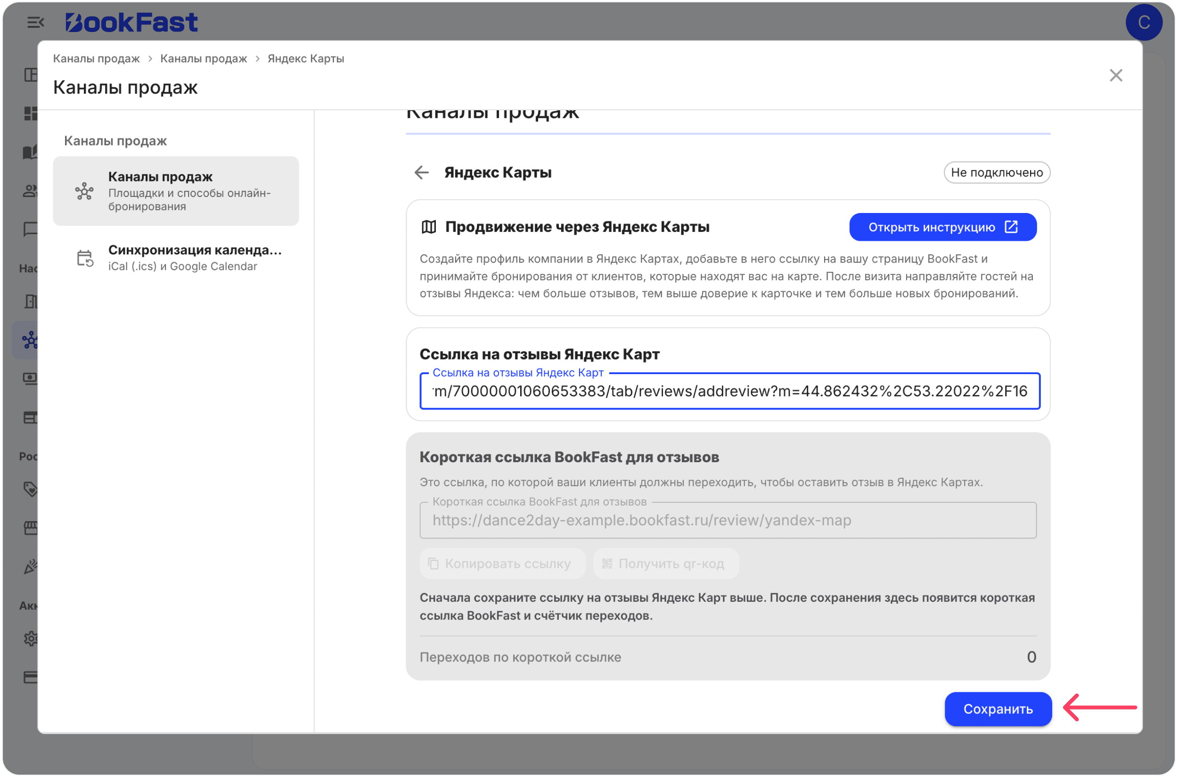Click the price tag icon in the background sidebar
Screen dimensions: 1178x777
(30, 489)
